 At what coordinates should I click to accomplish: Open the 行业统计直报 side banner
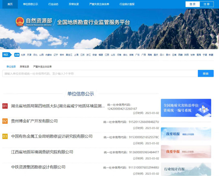pyautogui.click(x=186, y=169)
